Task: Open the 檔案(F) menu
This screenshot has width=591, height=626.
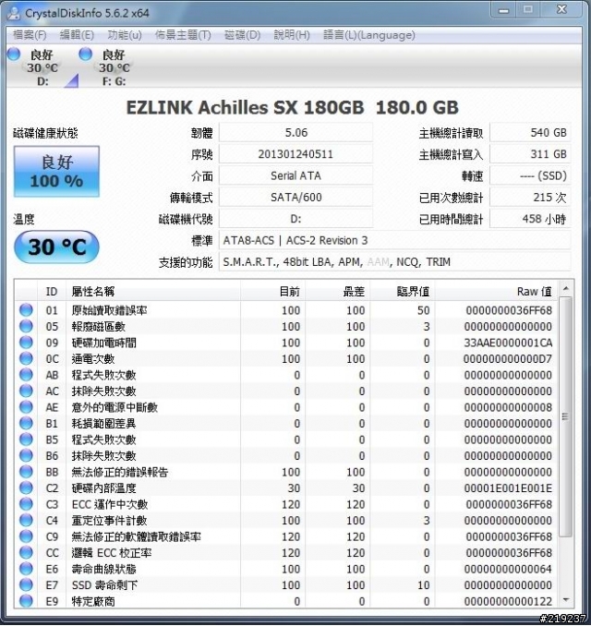Action: click(x=30, y=35)
